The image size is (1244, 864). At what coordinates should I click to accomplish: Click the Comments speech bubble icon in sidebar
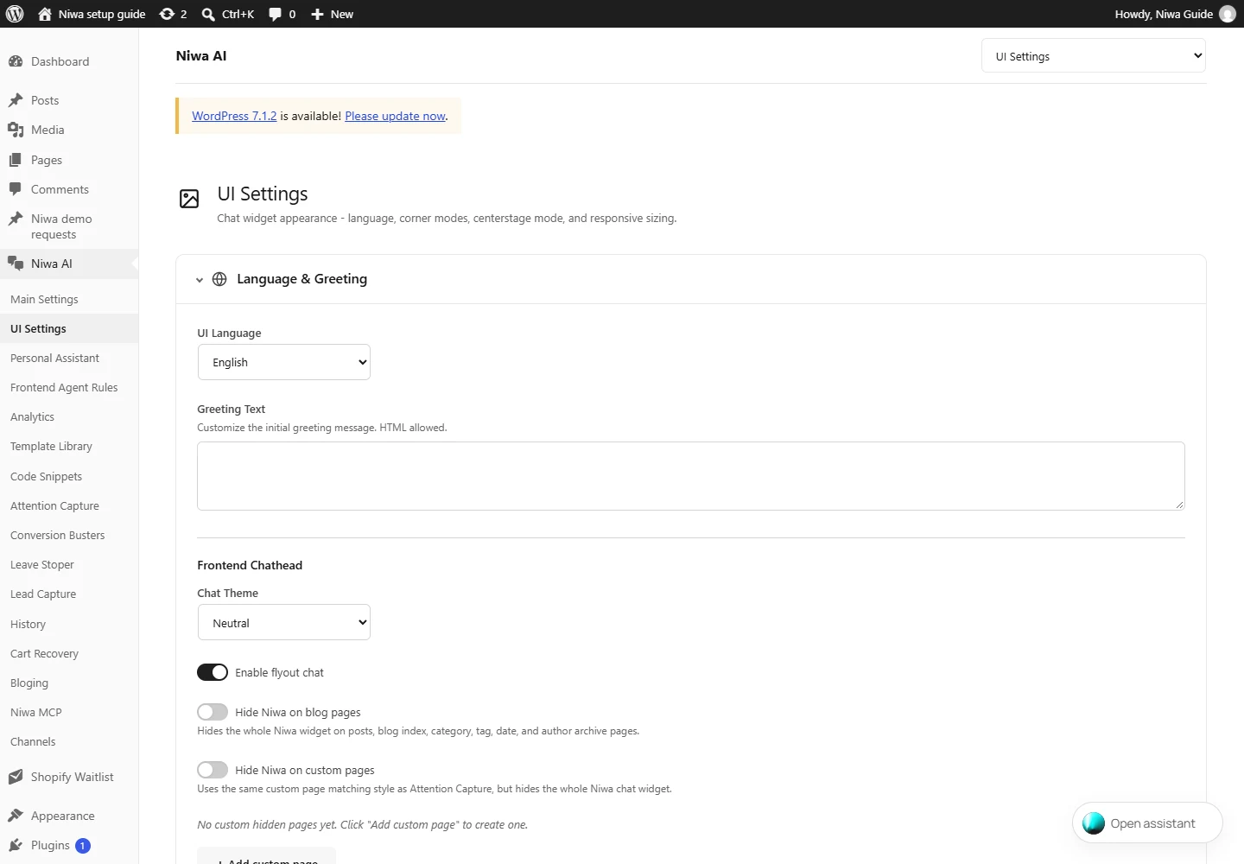point(16,189)
